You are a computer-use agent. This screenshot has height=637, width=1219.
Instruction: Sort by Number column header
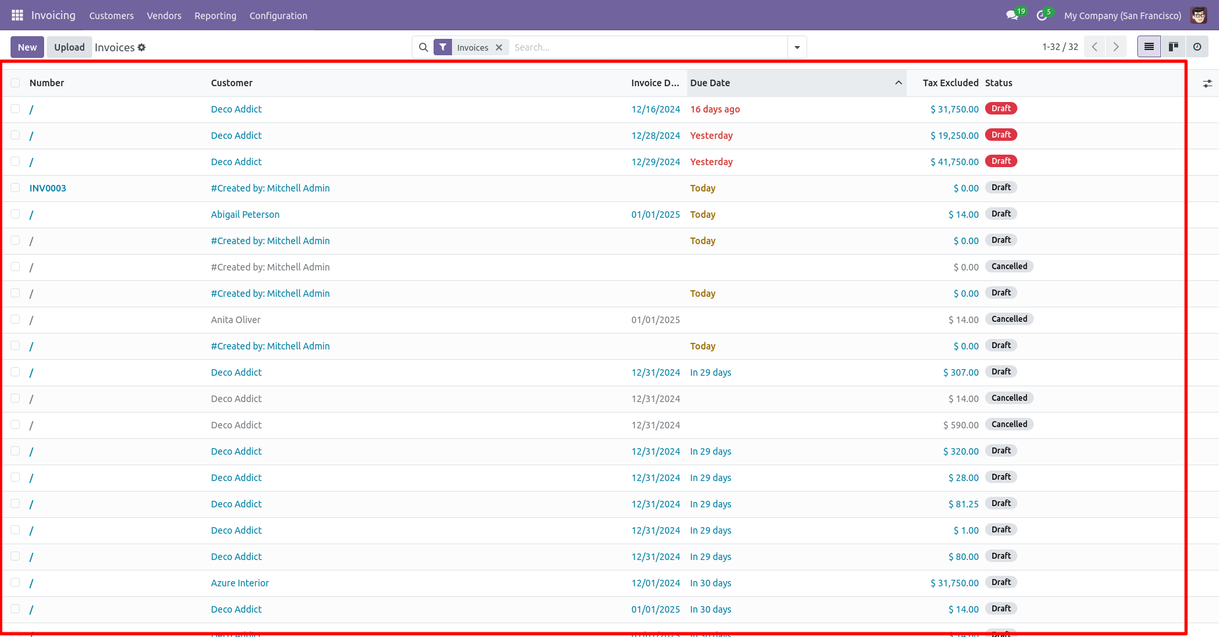116,83
